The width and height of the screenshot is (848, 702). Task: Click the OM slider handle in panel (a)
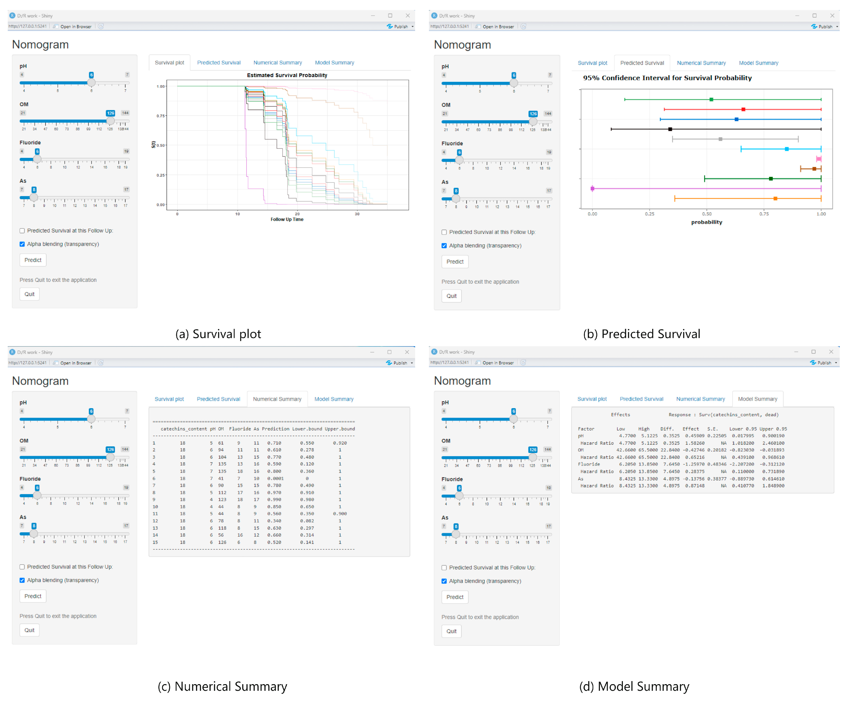pyautogui.click(x=110, y=121)
